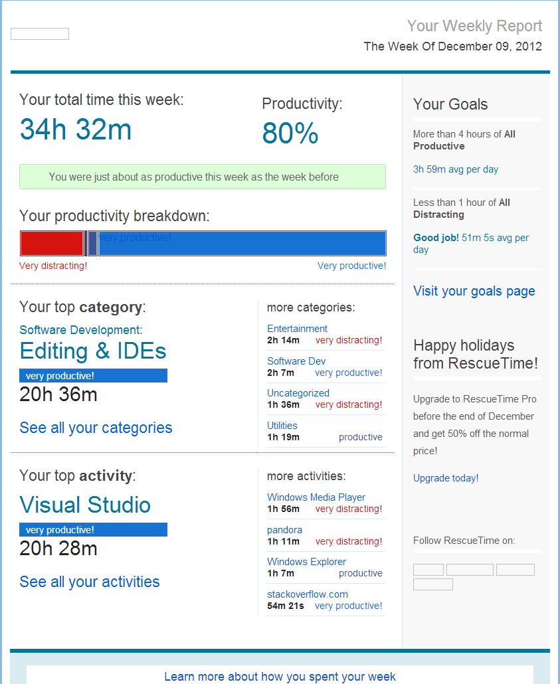Click the '1h 36m' Uncategorized time
This screenshot has width=560, height=684.
point(283,404)
